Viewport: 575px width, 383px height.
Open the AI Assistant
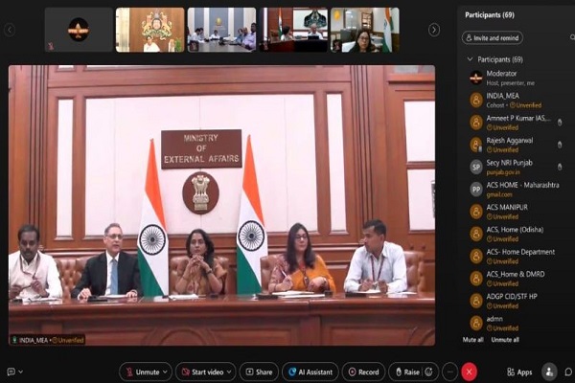point(310,372)
